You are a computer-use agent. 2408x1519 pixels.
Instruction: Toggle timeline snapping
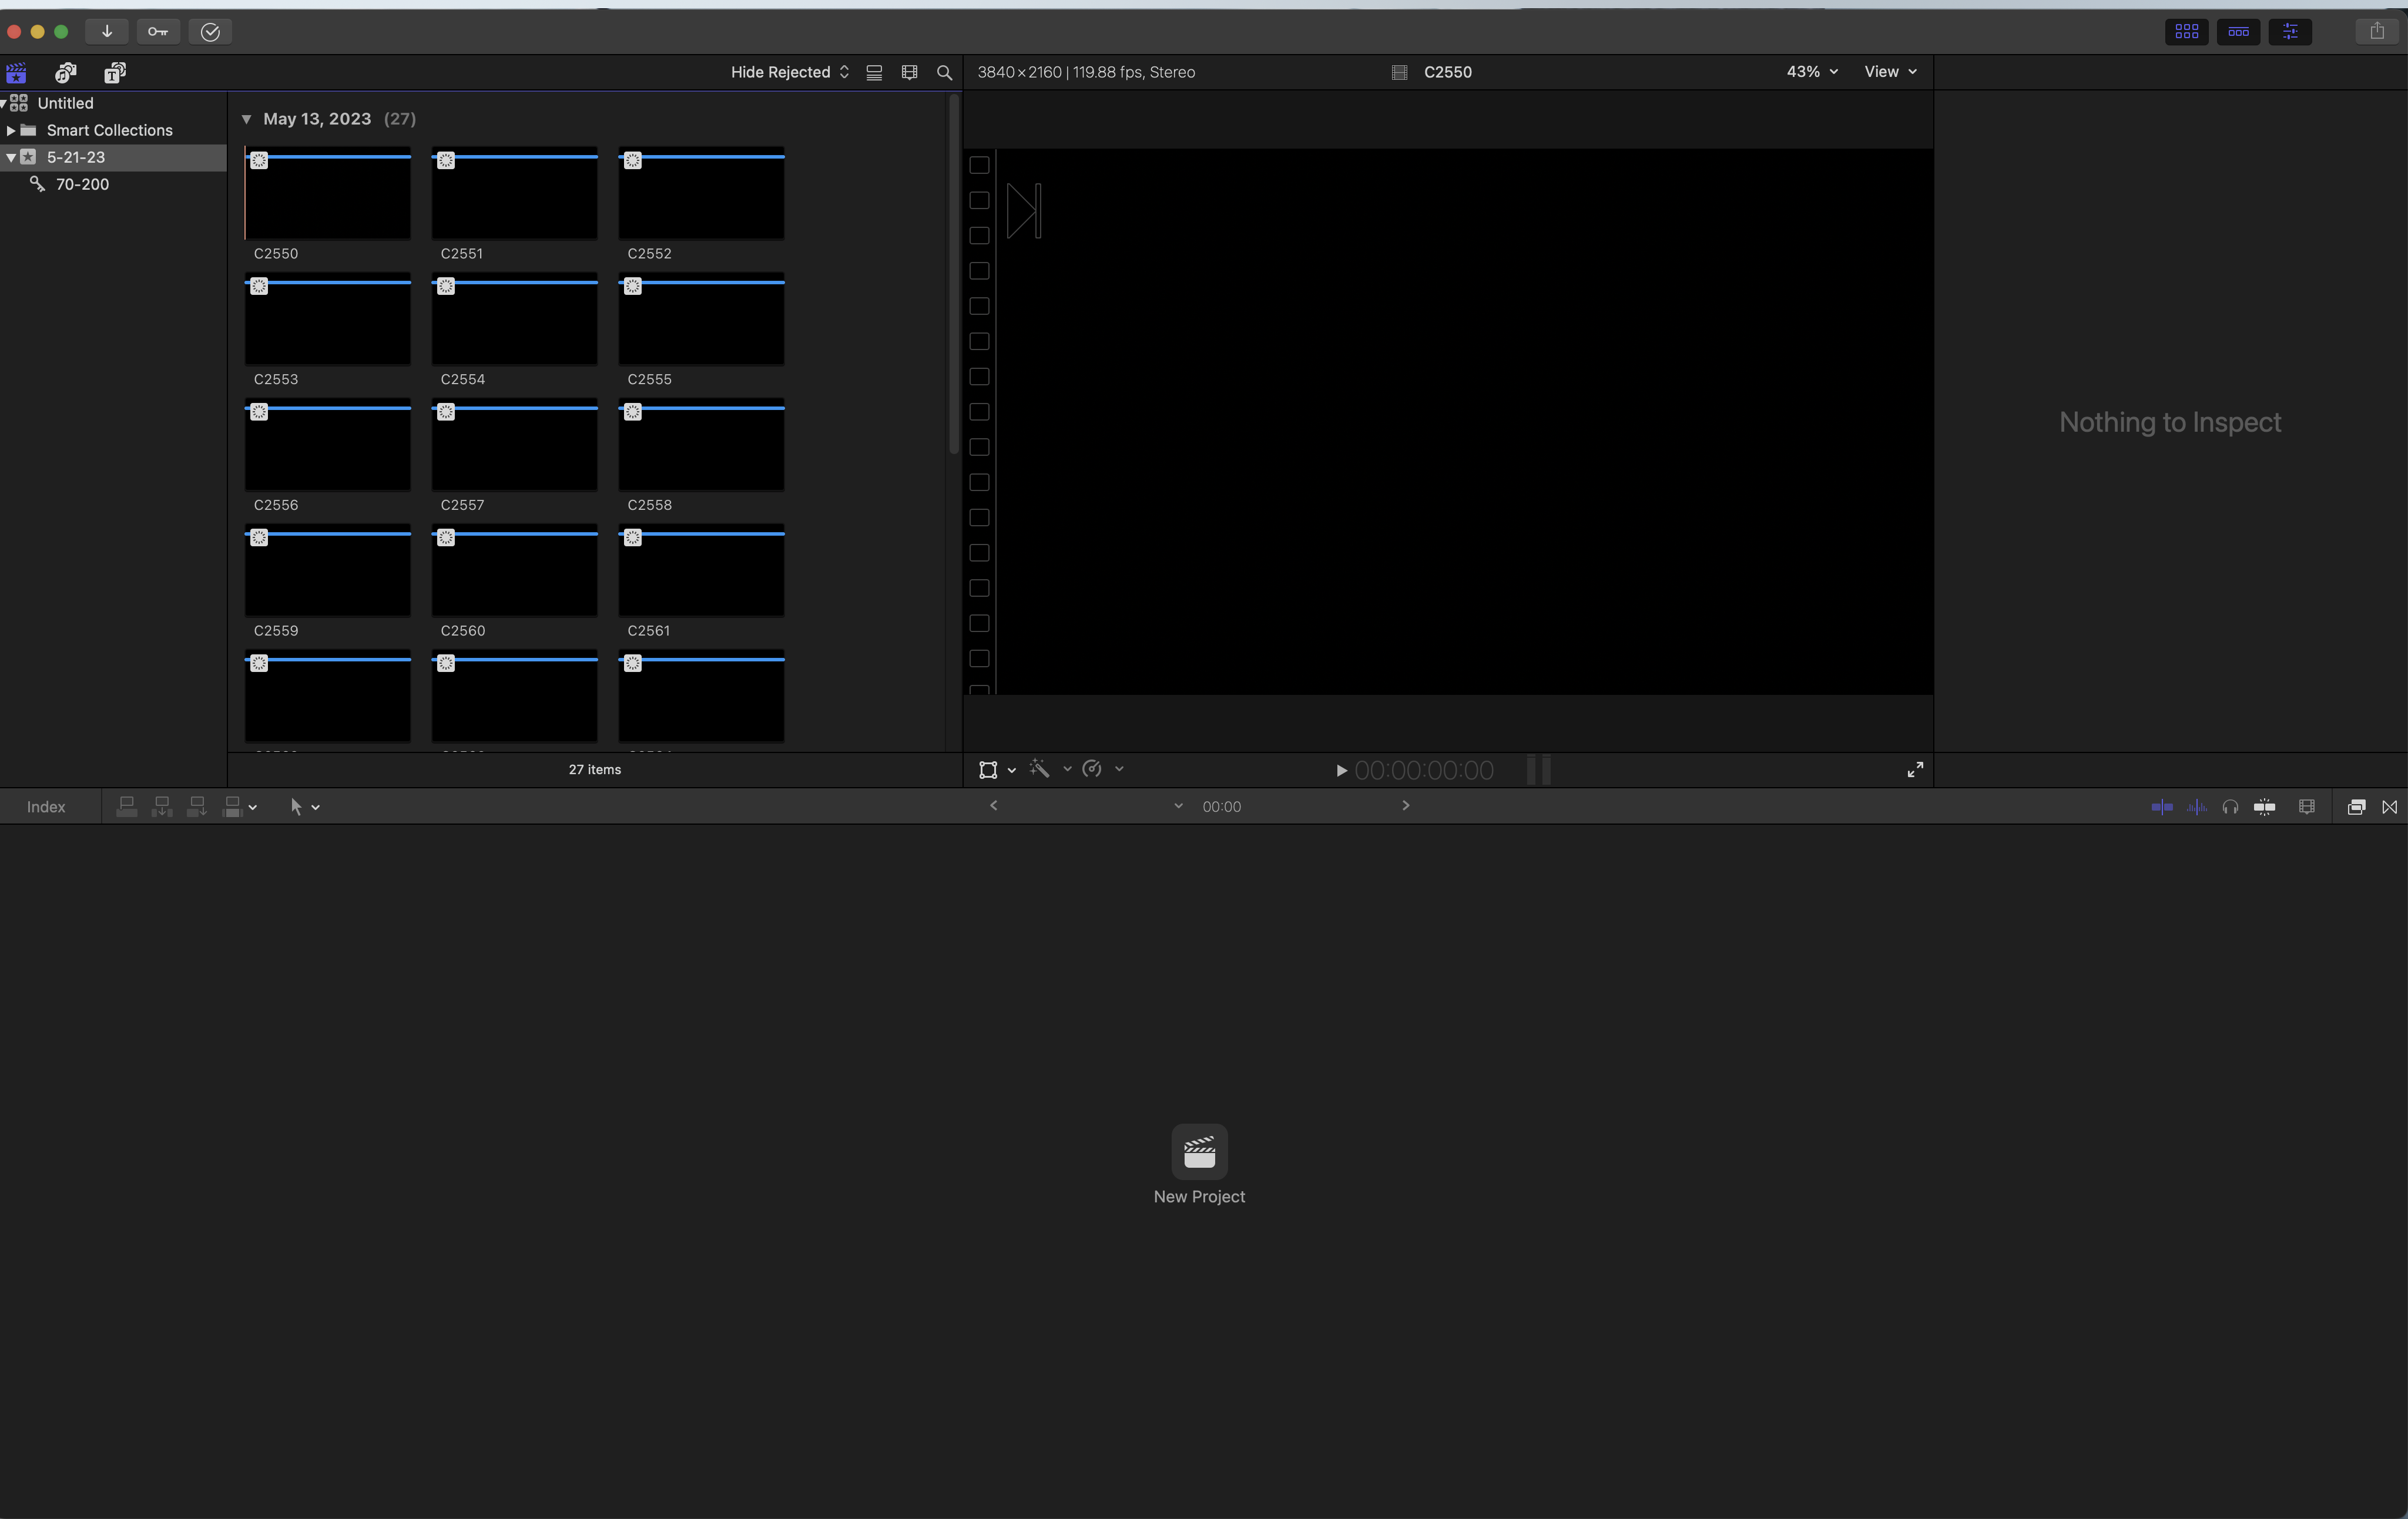click(x=2265, y=806)
